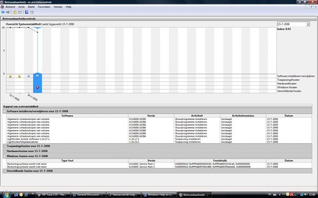The height and width of the screenshot is (198, 318).
Task: Click the info icon in highlighted chart column
Action: [x=38, y=76]
